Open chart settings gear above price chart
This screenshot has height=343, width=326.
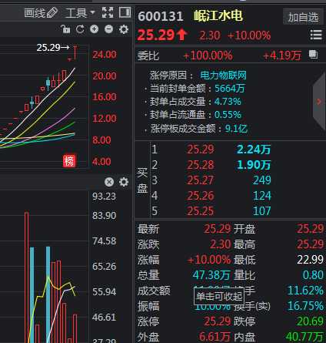[x=124, y=29]
